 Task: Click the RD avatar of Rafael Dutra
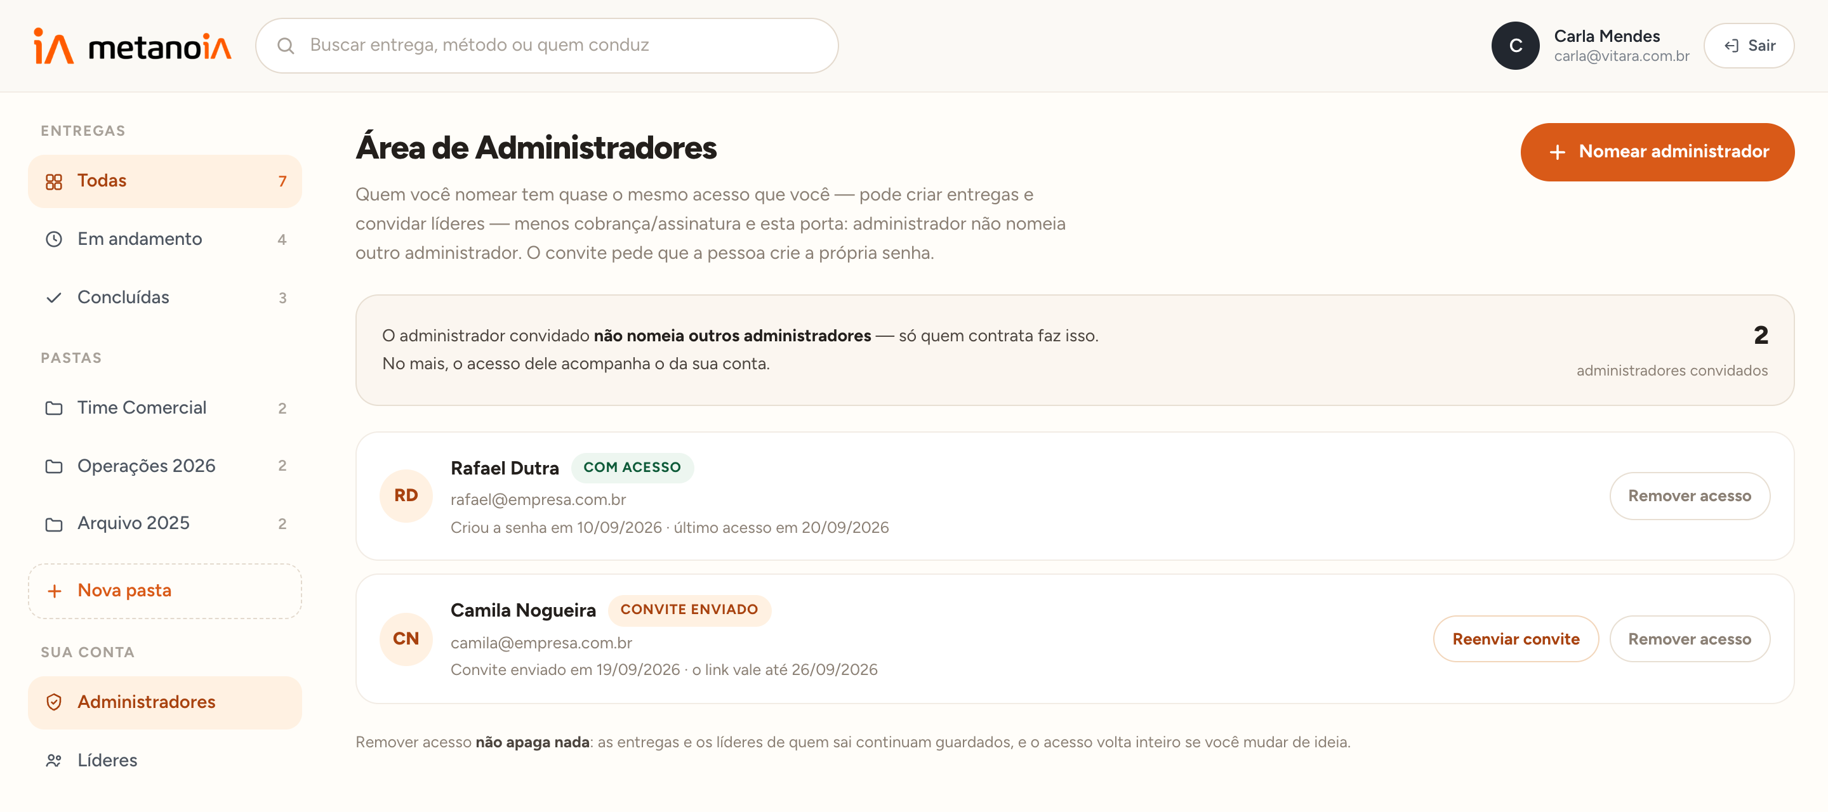click(x=406, y=495)
